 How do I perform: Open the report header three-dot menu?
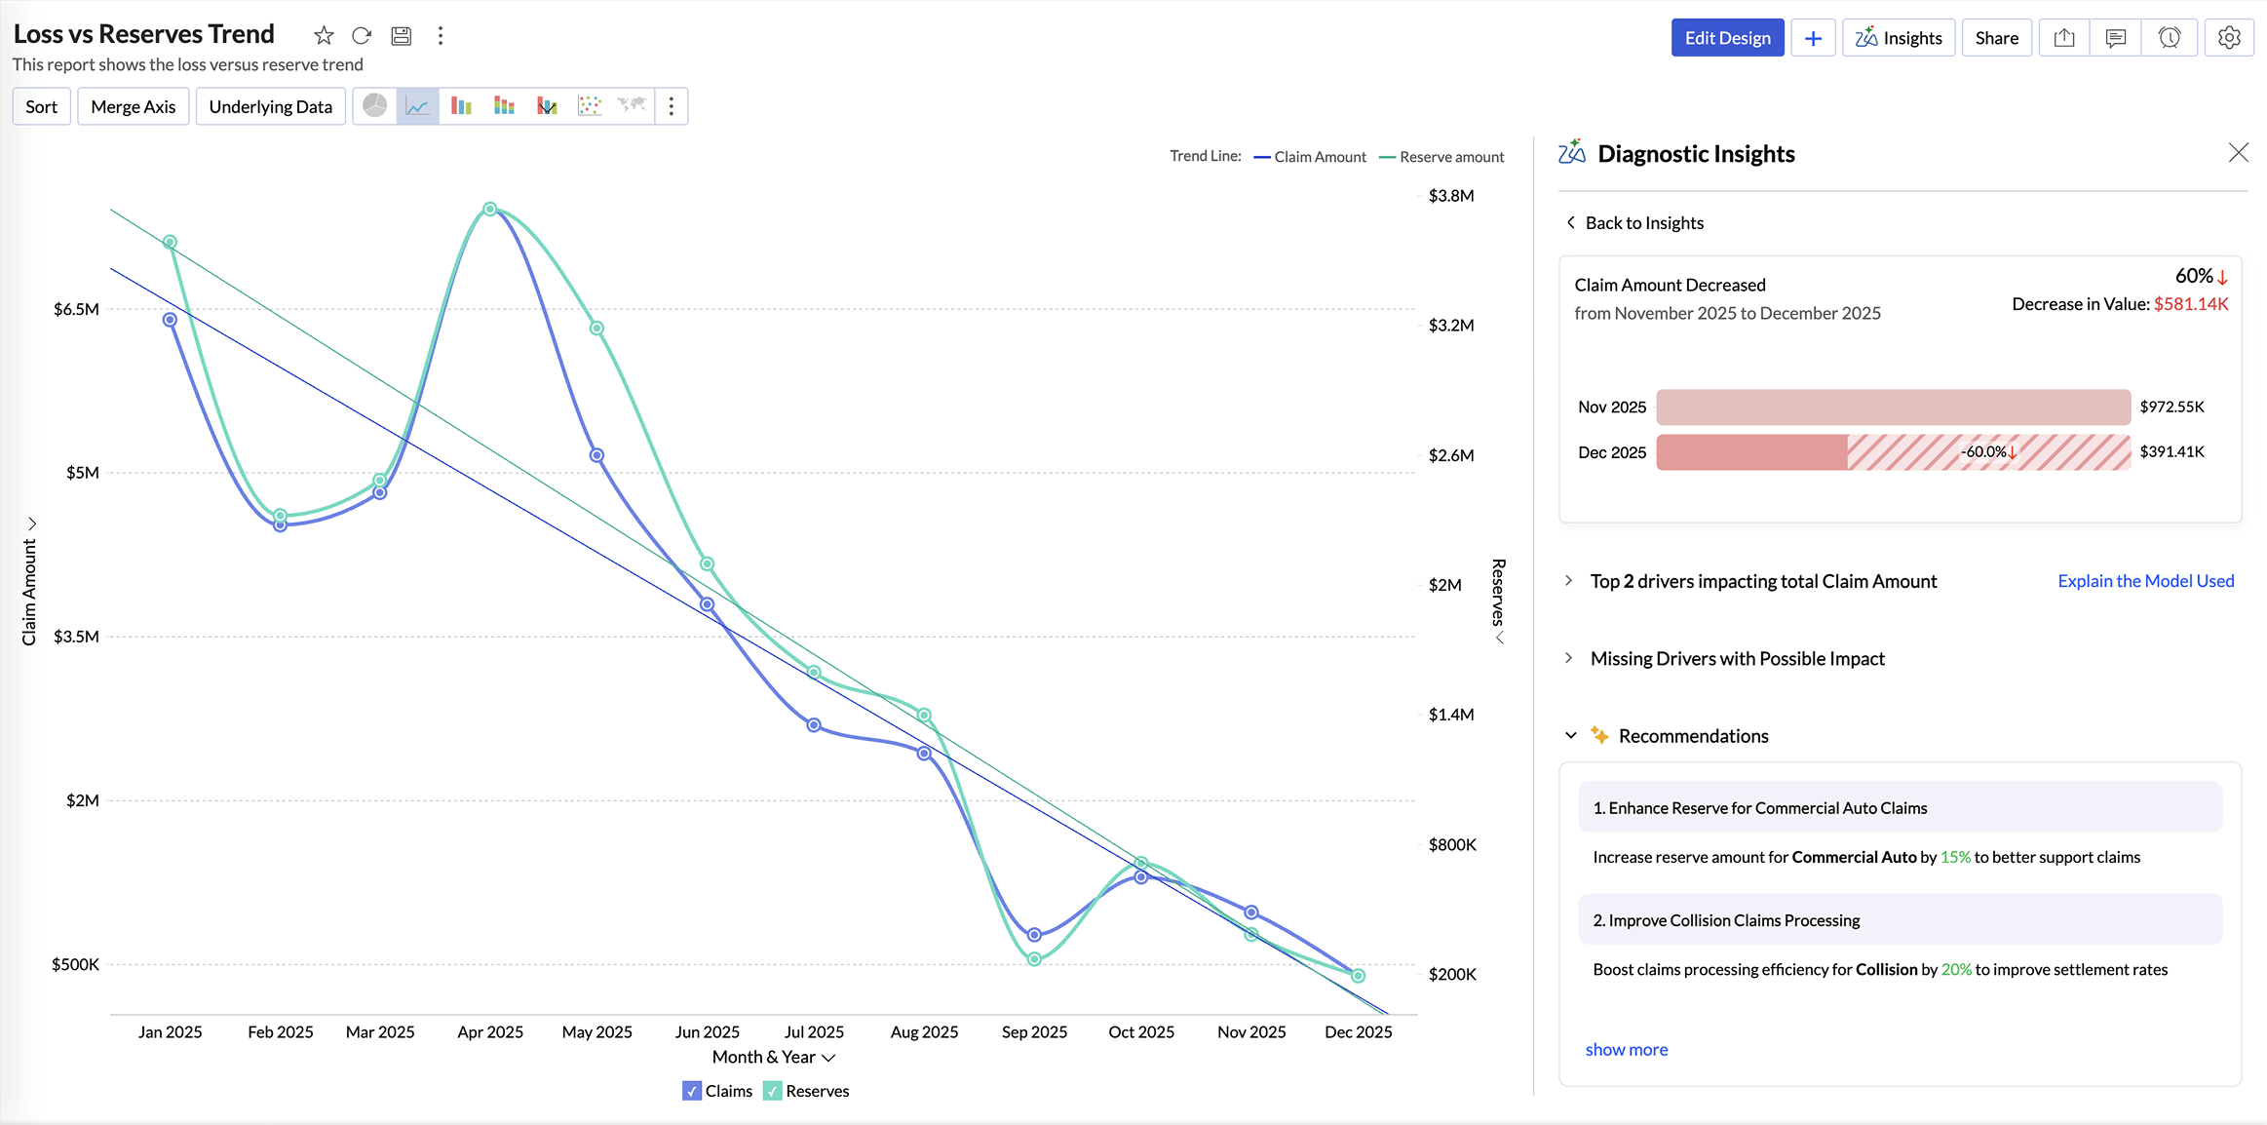[441, 35]
